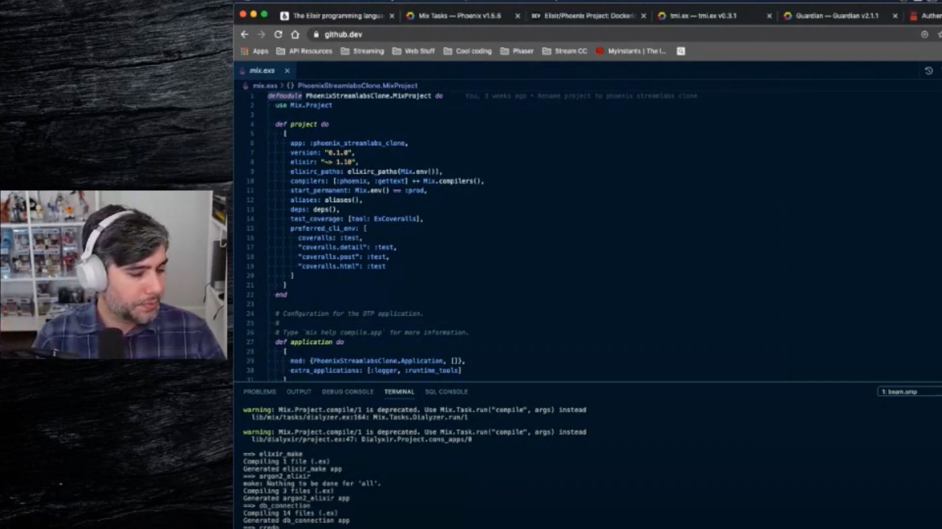The width and height of the screenshot is (942, 529).
Task: Close the Mix Tasks Phoenix browser tab
Action: tap(517, 16)
